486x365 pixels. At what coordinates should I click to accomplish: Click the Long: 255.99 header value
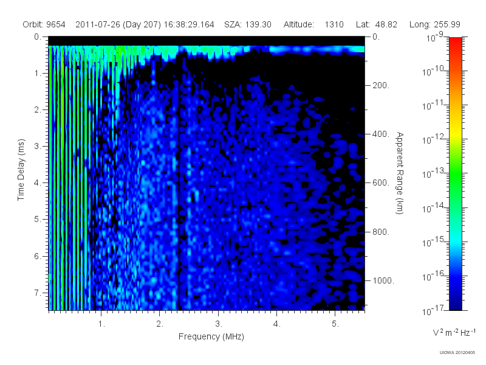(x=434, y=24)
